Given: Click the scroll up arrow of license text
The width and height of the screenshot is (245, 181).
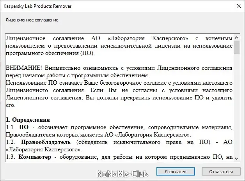Looking at the screenshot, I should [x=236, y=37].
